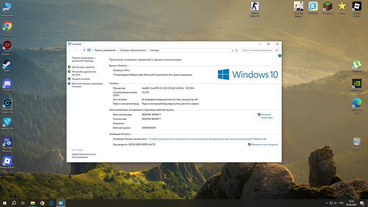Viewport: 368px width, 207px height.
Task: Launch the Roblox Studio desktop icon
Action: [357, 10]
